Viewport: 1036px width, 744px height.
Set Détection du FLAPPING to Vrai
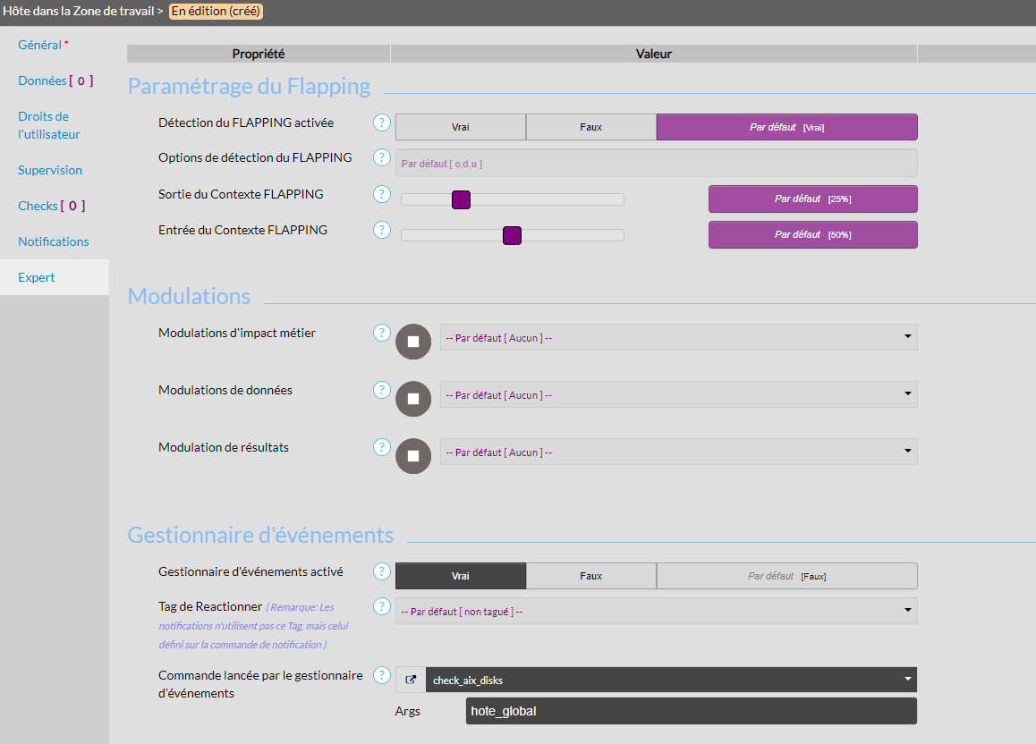(x=460, y=127)
